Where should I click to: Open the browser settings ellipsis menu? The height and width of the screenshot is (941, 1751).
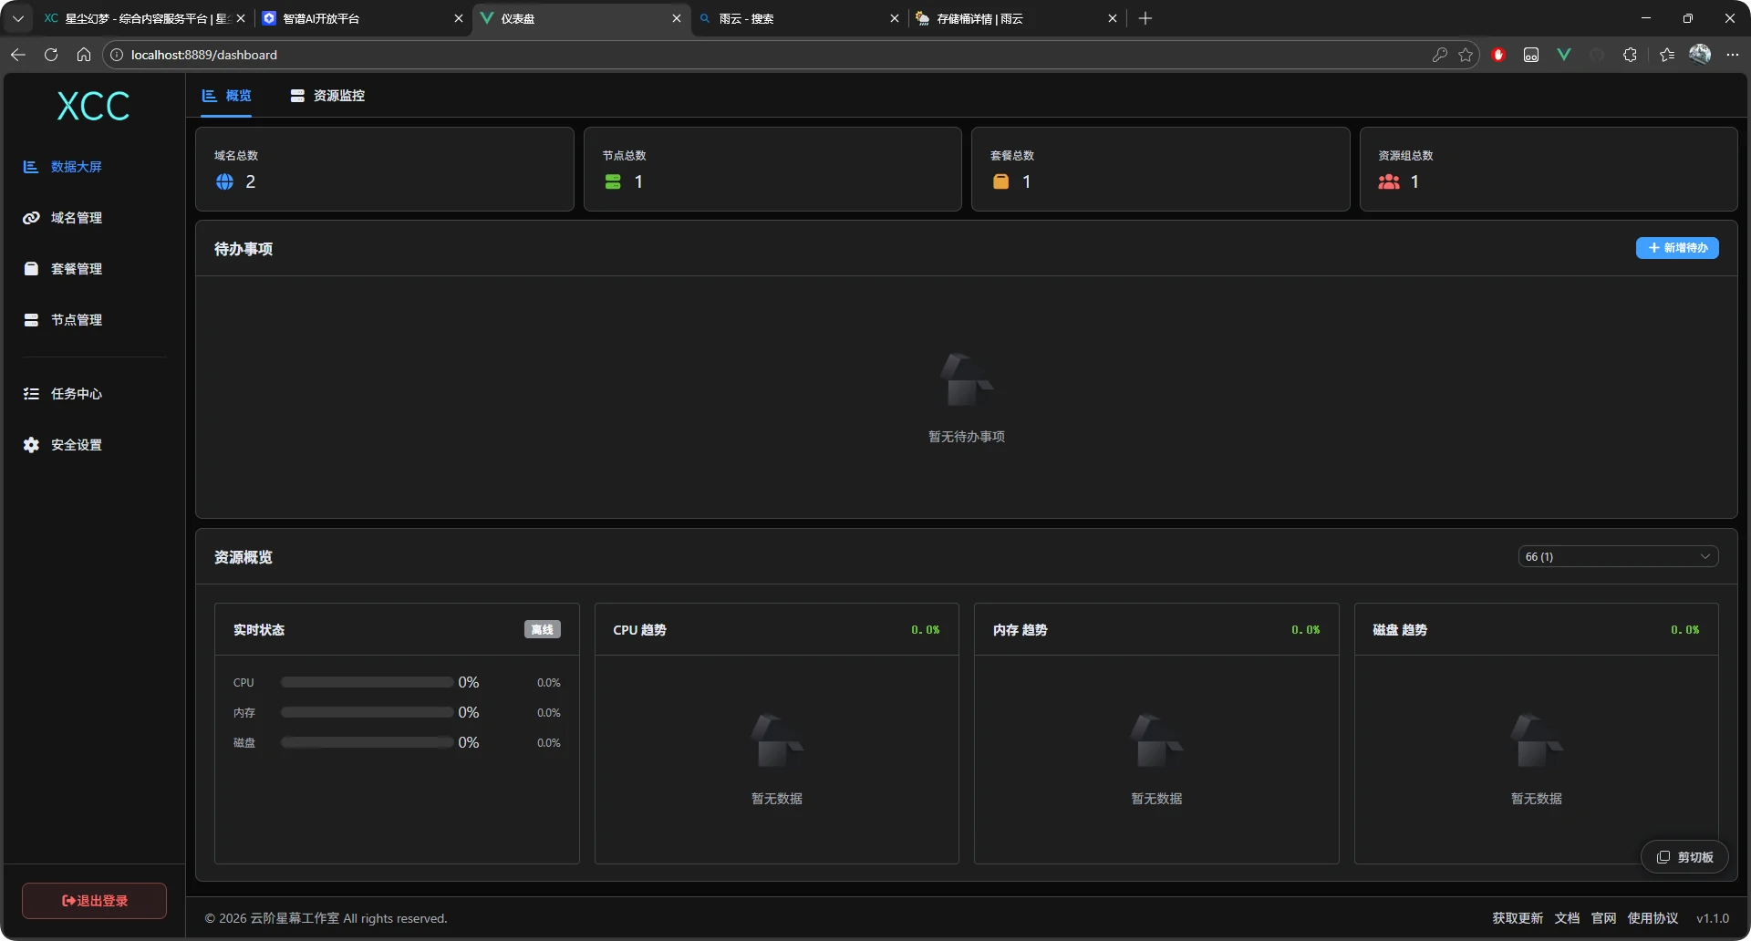(1733, 55)
